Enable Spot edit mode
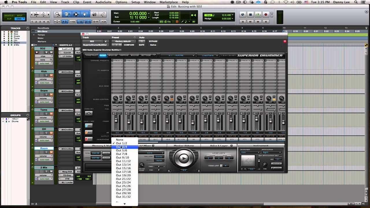This screenshot has height=208, width=370. click(20, 16)
